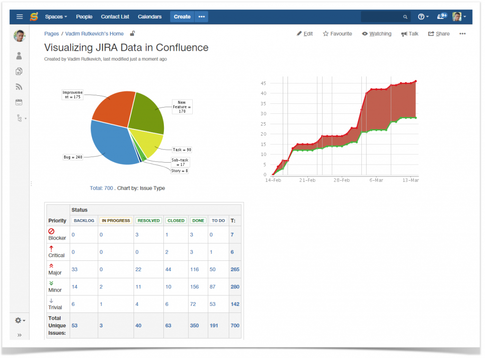Click the Confluence logo icon
485x358 pixels.
pos(34,16)
